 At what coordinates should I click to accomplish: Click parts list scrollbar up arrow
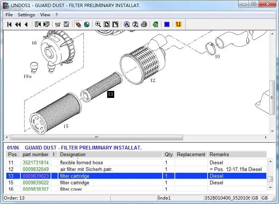(270, 161)
